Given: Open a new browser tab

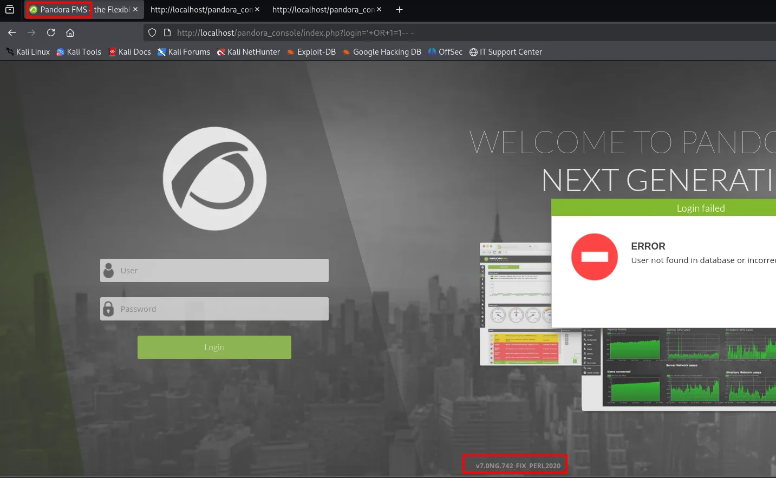Looking at the screenshot, I should pos(399,10).
